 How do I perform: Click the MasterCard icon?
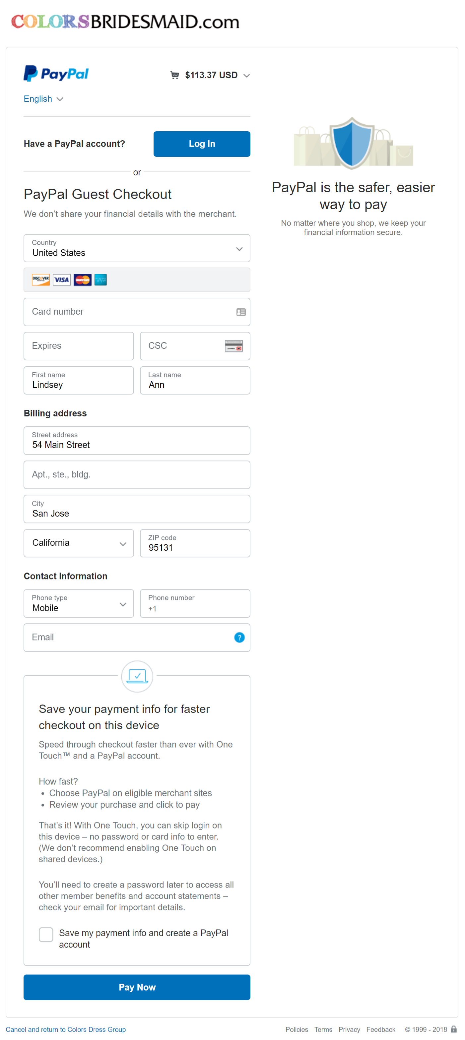(82, 280)
